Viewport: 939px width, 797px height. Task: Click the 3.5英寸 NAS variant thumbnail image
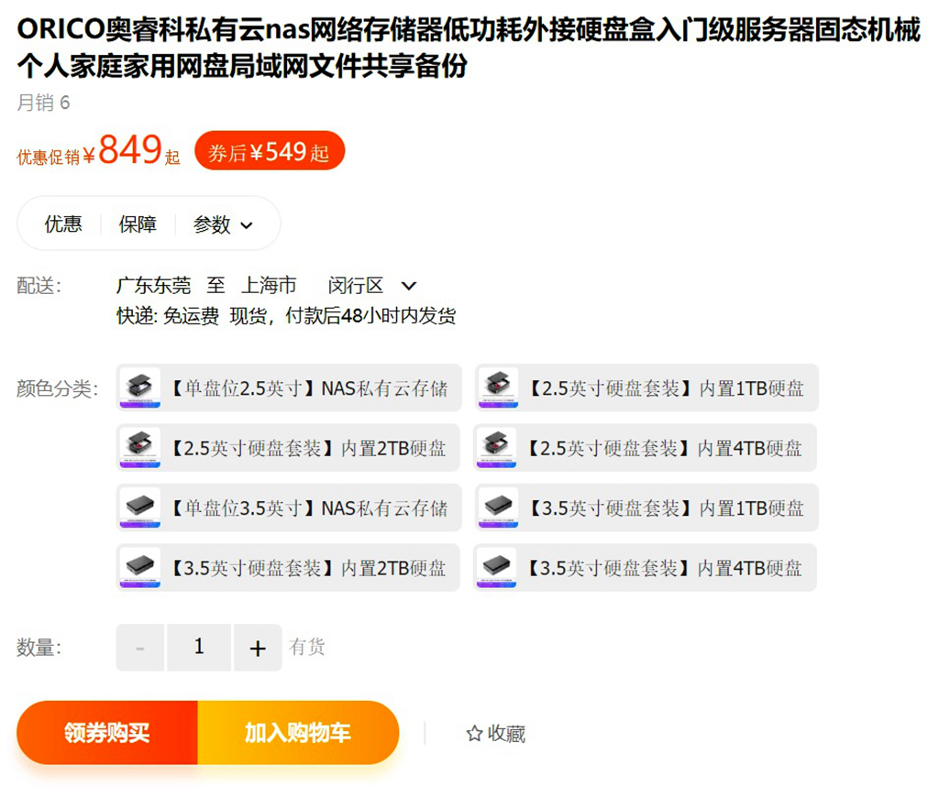point(139,508)
